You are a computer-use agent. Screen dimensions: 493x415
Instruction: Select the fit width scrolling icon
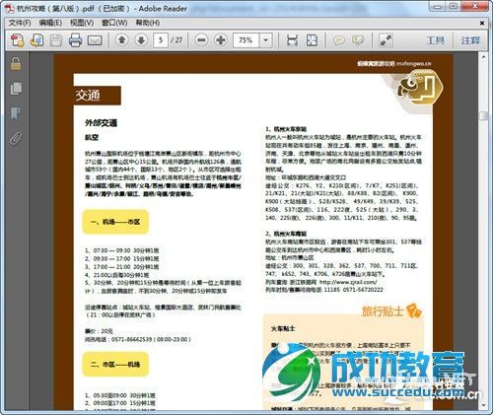pos(292,40)
